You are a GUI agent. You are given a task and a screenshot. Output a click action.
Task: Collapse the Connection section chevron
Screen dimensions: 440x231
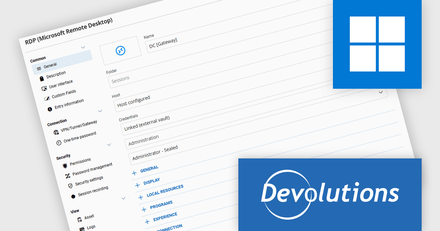point(100,111)
